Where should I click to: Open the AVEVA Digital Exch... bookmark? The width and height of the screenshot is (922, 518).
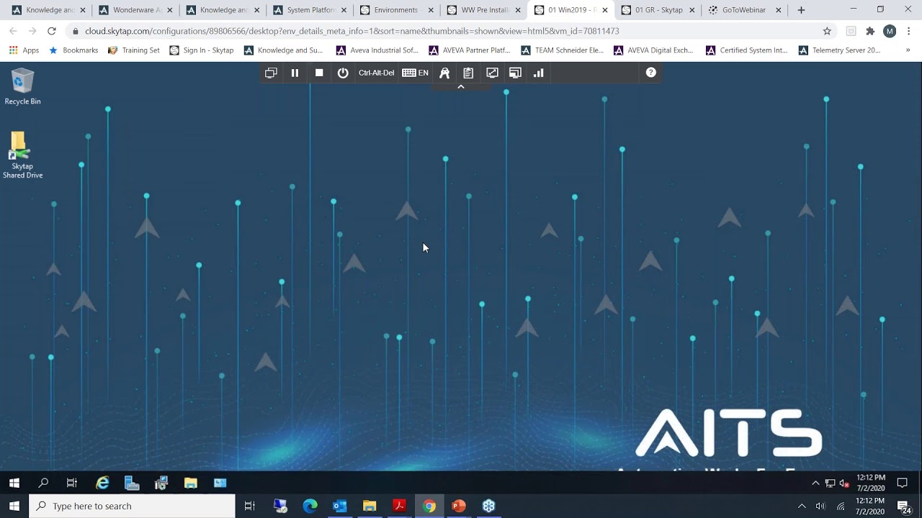(x=653, y=50)
